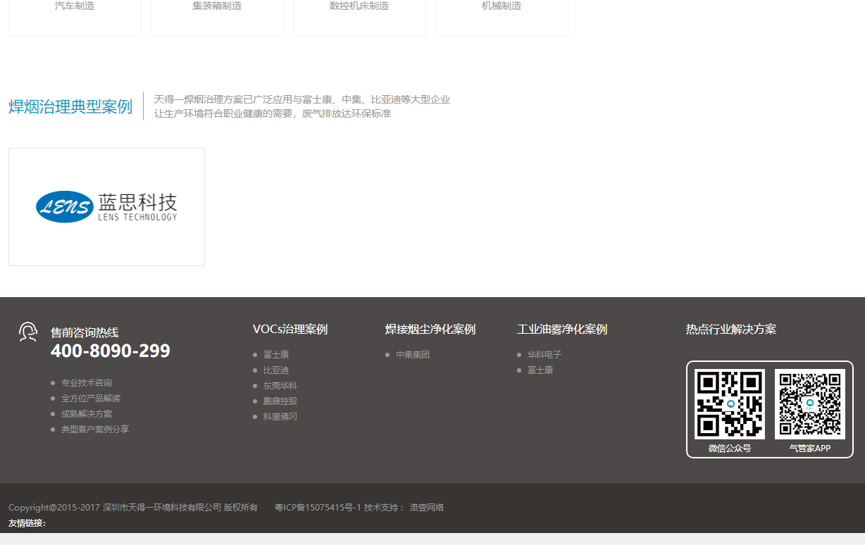865x545 pixels.
Task: Open the 数控机床制造 industry category
Action: click(359, 6)
